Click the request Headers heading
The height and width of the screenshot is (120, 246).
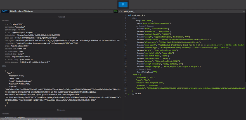(x=5, y=21)
